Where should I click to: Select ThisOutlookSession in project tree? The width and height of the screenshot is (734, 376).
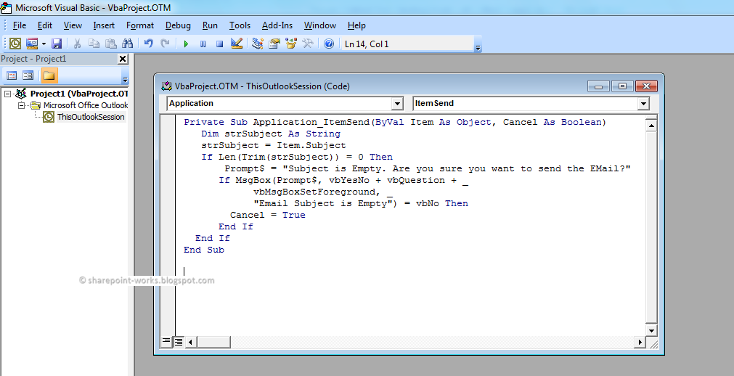coord(91,117)
